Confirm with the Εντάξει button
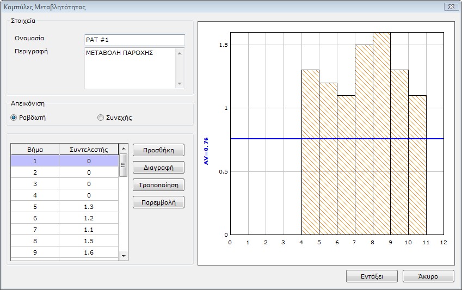Viewport: 462px width, 290px height. pos(372,276)
